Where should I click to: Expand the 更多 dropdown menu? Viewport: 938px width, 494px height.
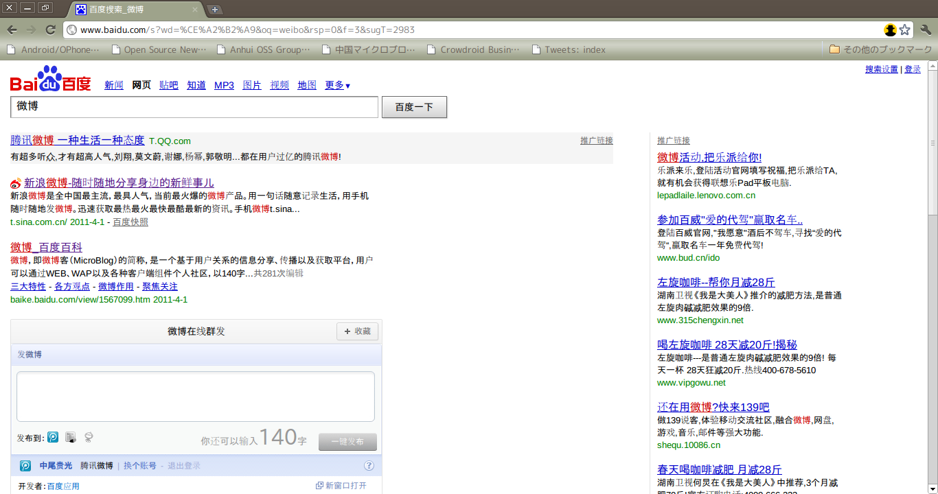point(338,85)
